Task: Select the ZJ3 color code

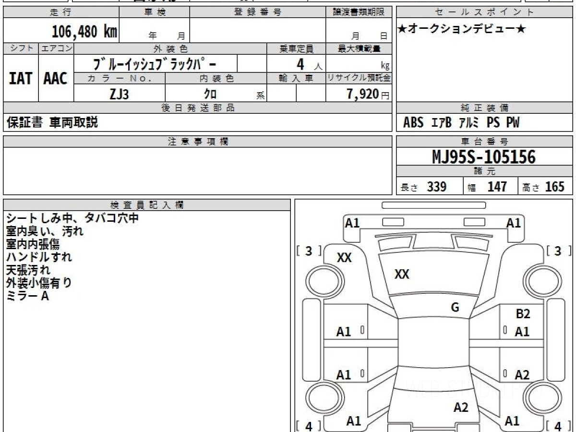Action: [119, 94]
